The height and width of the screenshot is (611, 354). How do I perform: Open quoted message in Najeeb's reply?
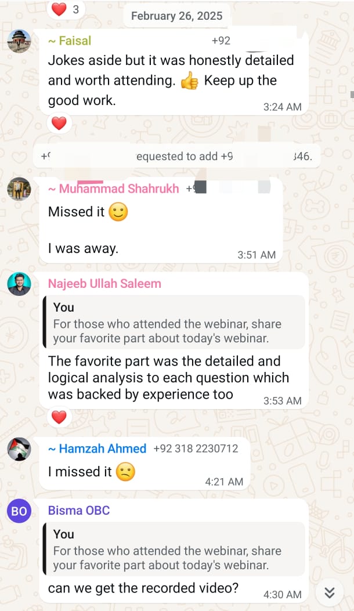174,322
